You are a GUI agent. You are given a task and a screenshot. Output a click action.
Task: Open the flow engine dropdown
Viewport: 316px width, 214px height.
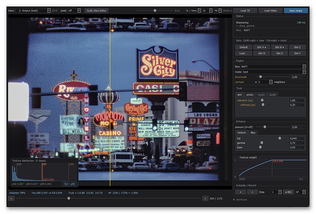(273, 66)
